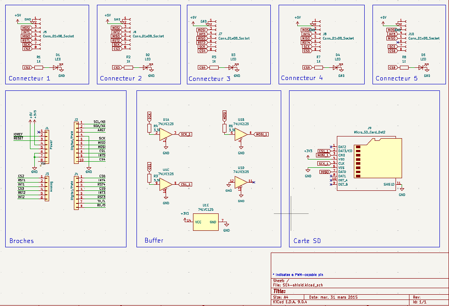The image size is (449, 306).
Task: Select the "Broches" text label
Action: [x=21, y=241]
